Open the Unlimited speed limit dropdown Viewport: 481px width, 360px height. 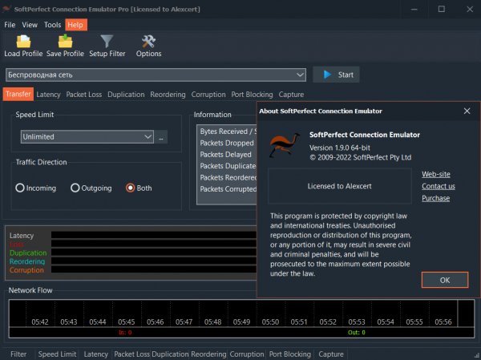pos(87,136)
